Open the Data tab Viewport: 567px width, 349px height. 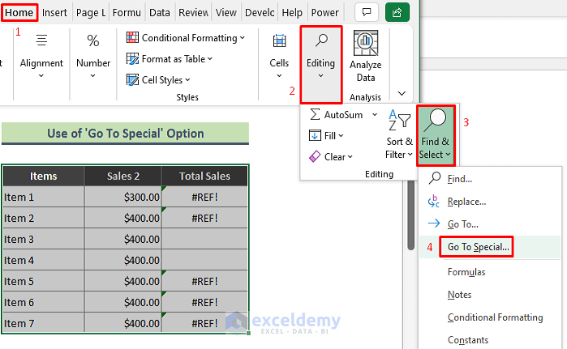[x=160, y=13]
